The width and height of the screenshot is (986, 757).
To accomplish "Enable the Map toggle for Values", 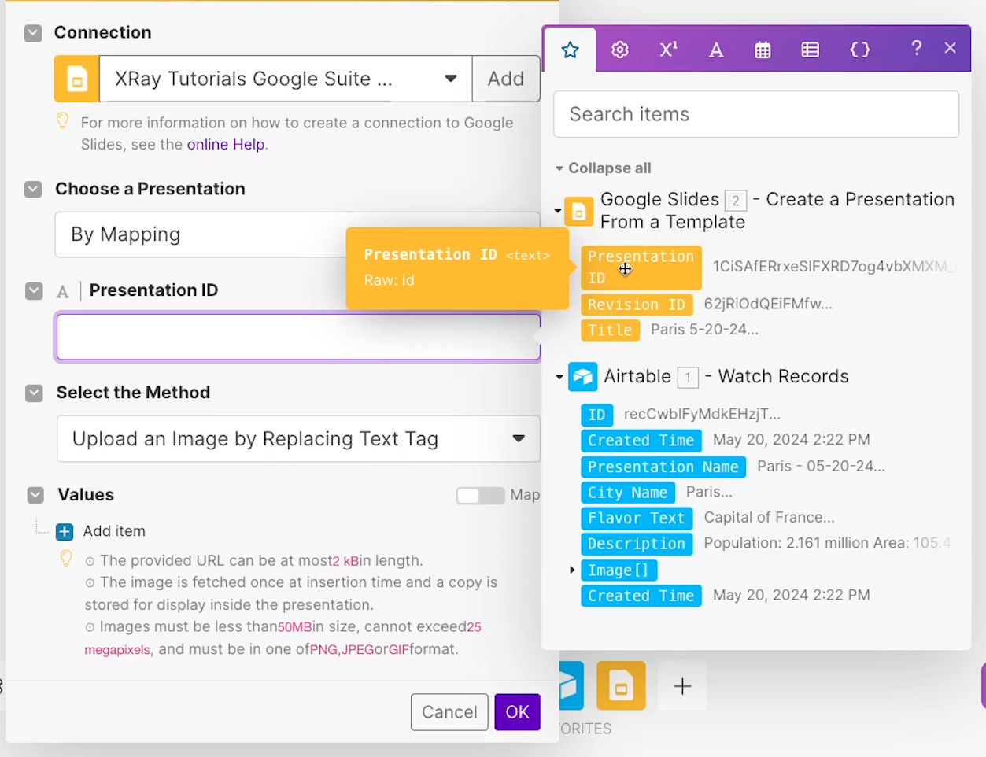I will 480,496.
